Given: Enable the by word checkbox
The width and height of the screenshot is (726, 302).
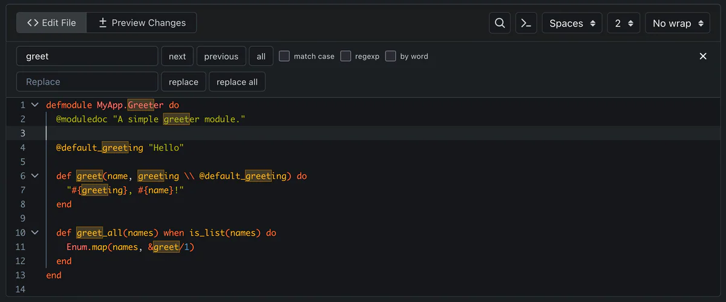Looking at the screenshot, I should [391, 56].
